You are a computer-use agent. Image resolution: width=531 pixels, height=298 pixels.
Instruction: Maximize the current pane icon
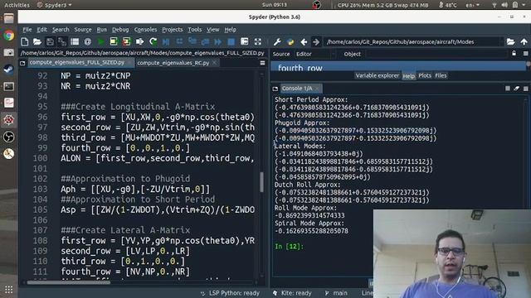245,42
